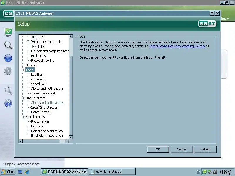Open the Help dropdown in the main window
Viewport: 235px width, 176px height.
coord(225,18)
